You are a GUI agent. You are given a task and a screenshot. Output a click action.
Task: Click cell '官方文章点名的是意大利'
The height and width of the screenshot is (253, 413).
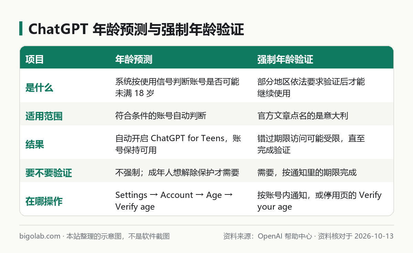click(303, 116)
